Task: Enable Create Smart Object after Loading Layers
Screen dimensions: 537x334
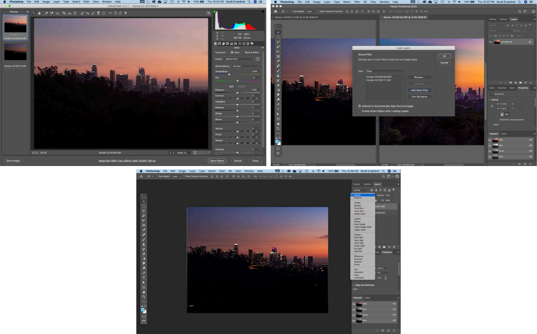Action: (x=359, y=111)
